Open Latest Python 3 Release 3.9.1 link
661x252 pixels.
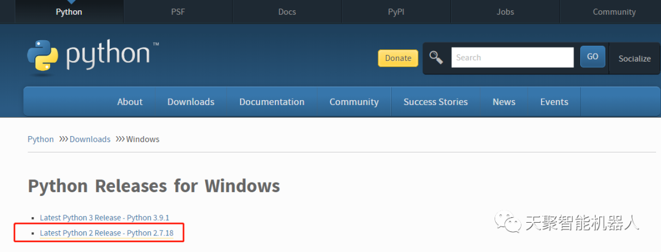105,218
